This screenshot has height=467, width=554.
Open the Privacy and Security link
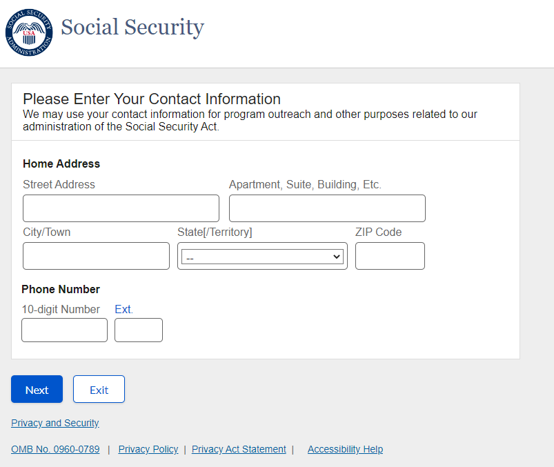[55, 423]
